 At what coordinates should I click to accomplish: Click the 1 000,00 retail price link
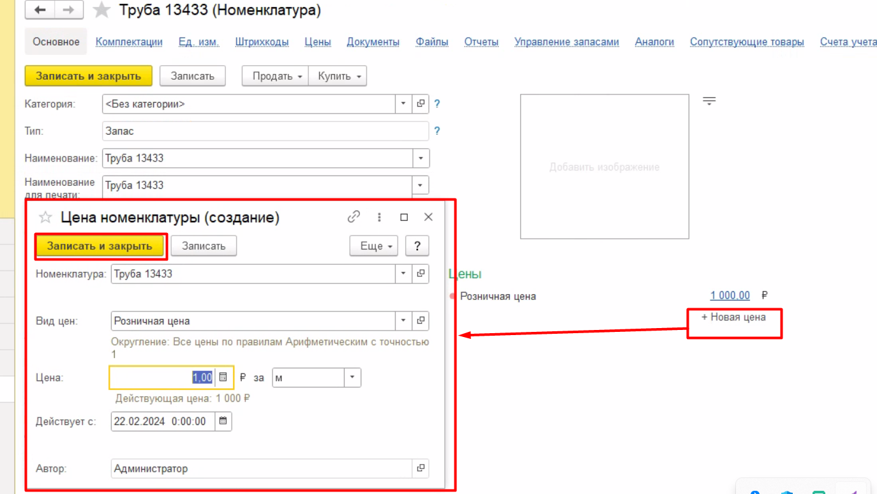point(730,296)
